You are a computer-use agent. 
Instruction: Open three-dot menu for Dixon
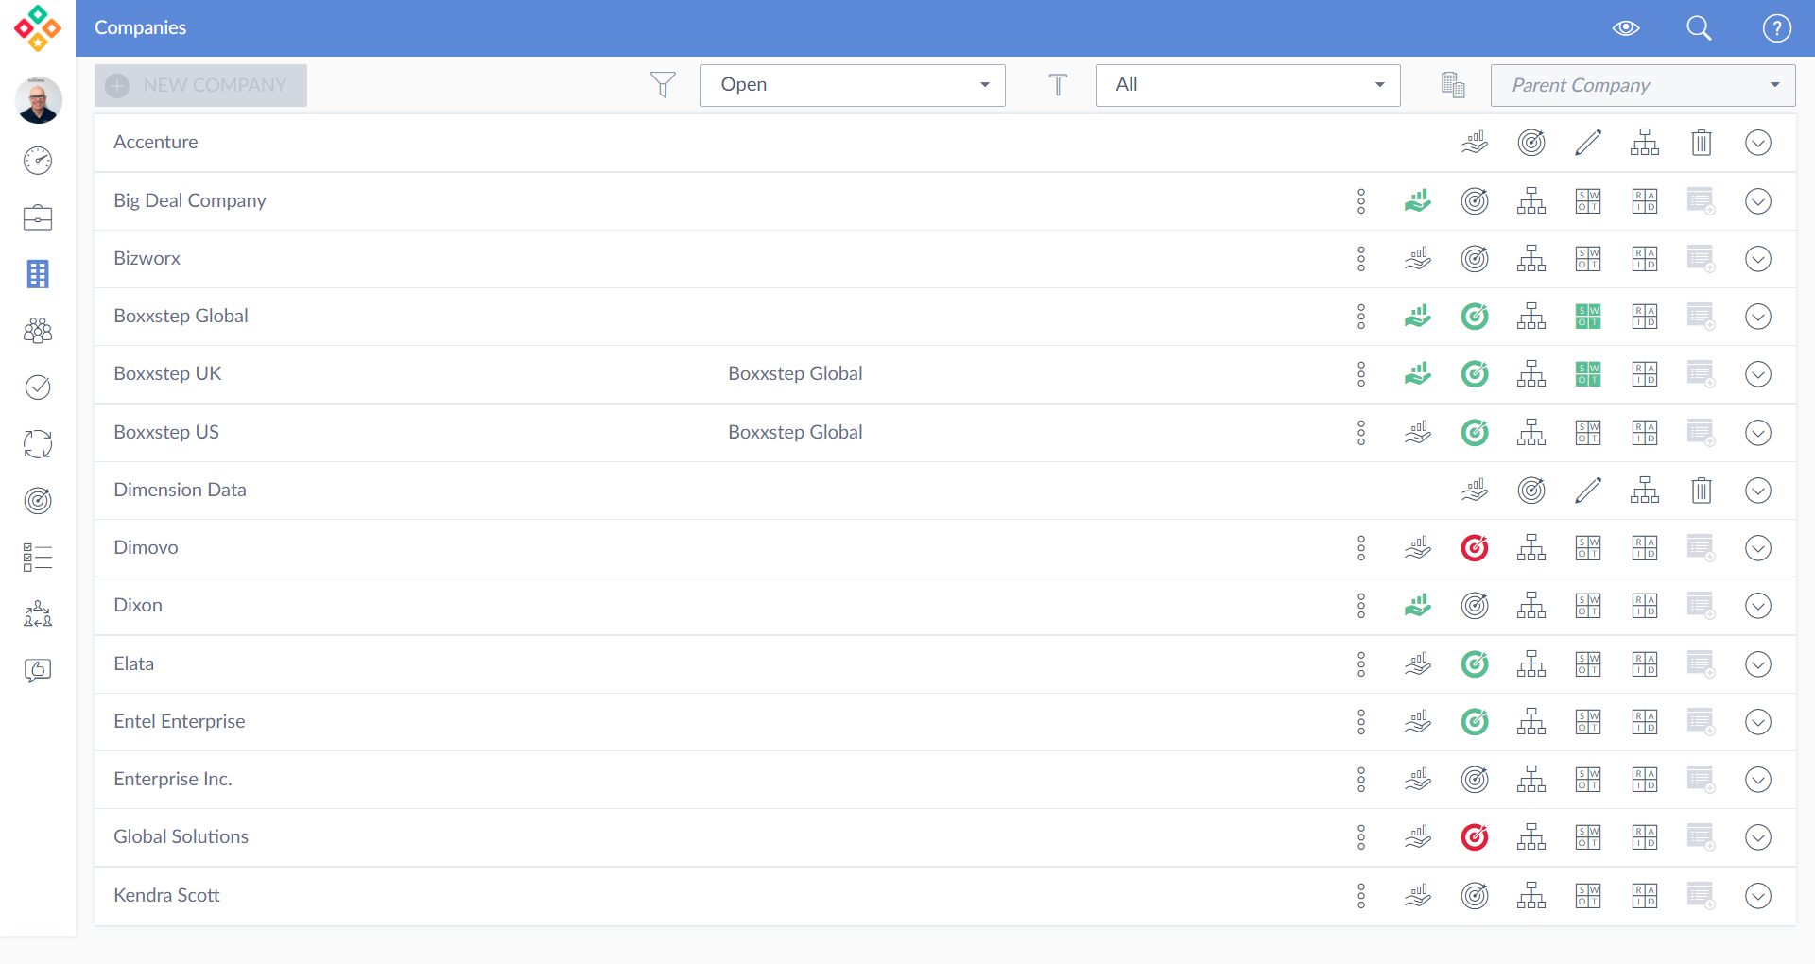(x=1361, y=606)
